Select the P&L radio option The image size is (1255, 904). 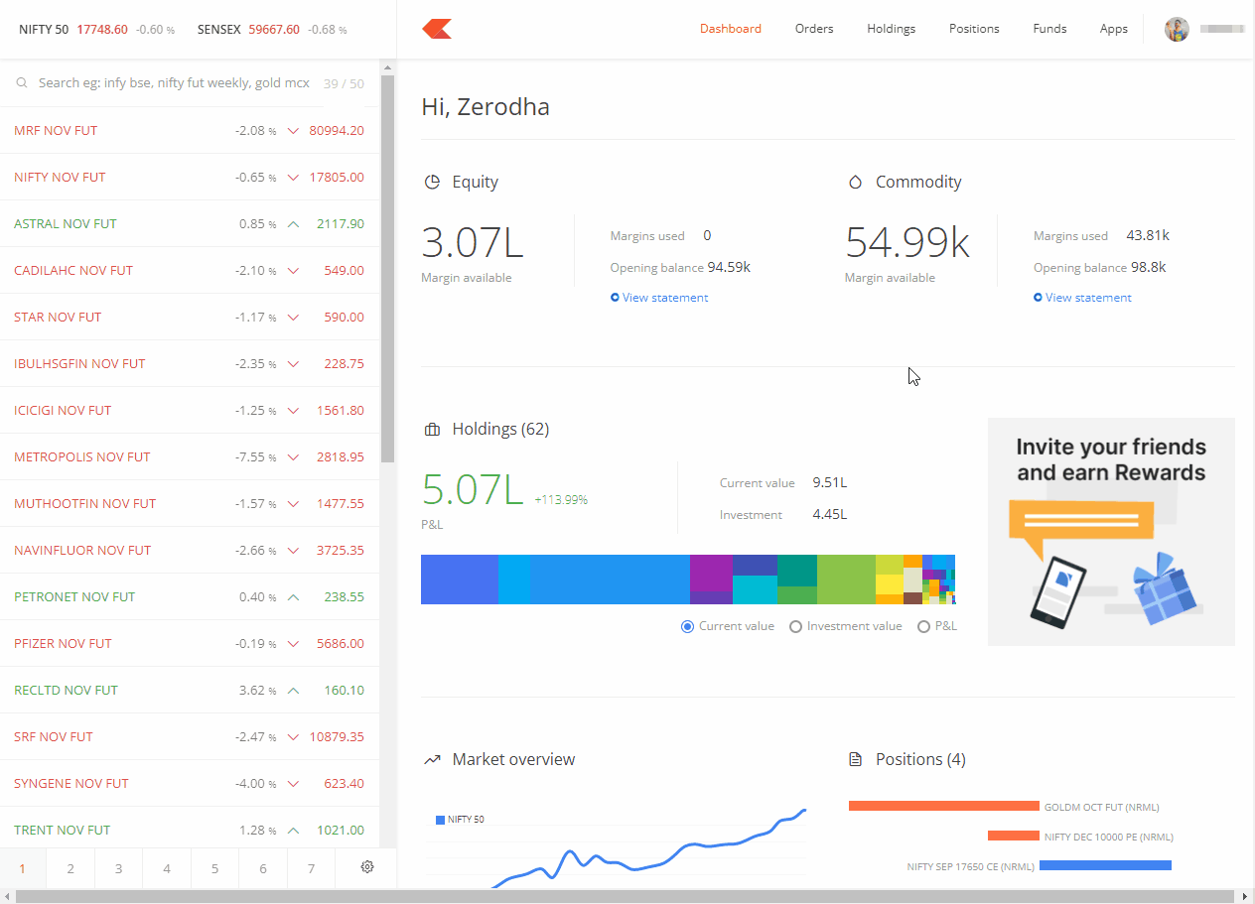(x=924, y=626)
